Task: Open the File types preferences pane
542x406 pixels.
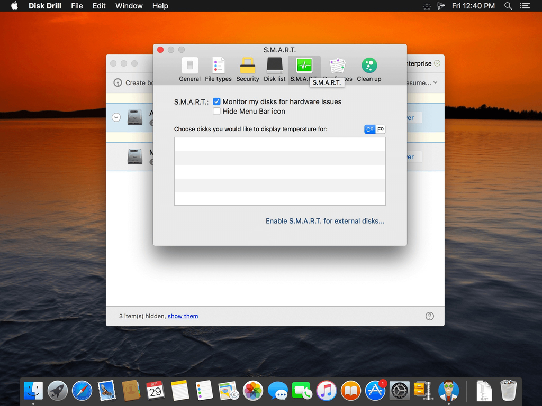Action: pyautogui.click(x=218, y=70)
